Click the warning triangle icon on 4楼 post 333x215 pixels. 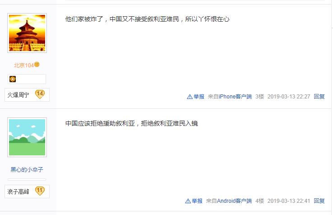tap(188, 201)
